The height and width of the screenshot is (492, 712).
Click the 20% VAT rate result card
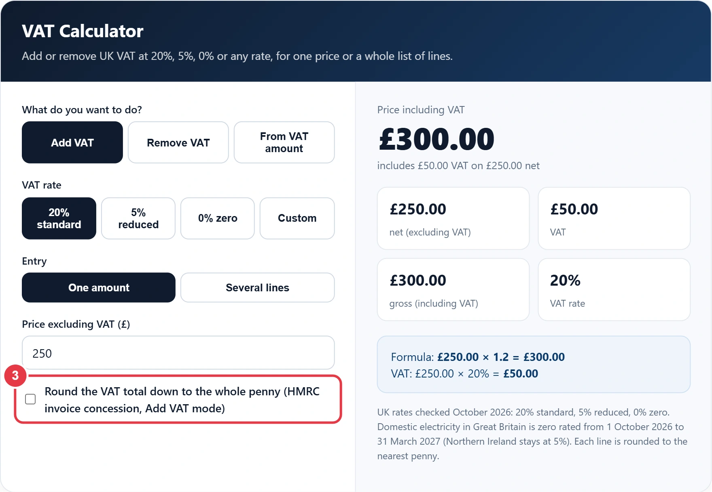coord(614,290)
